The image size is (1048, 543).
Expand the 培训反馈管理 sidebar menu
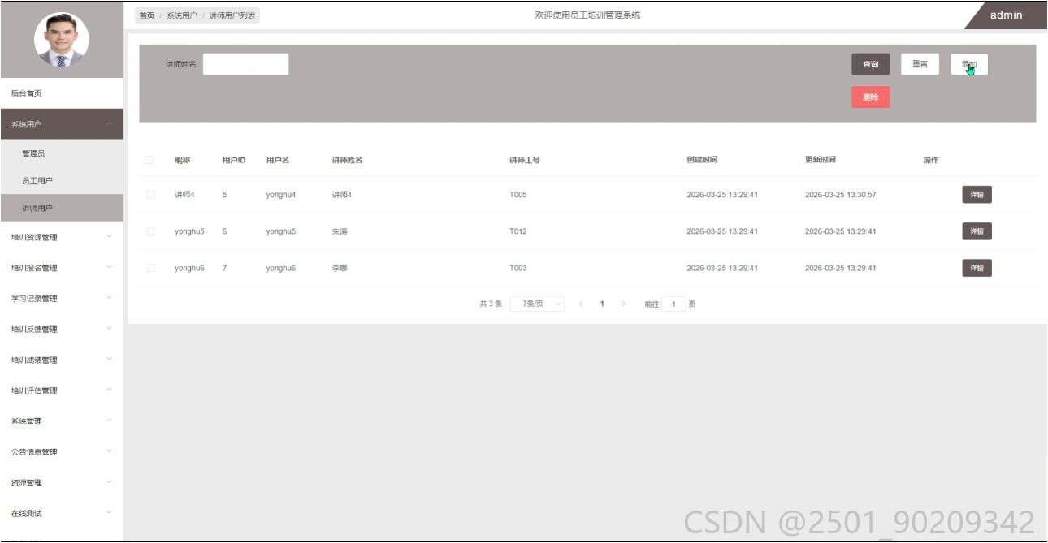62,330
